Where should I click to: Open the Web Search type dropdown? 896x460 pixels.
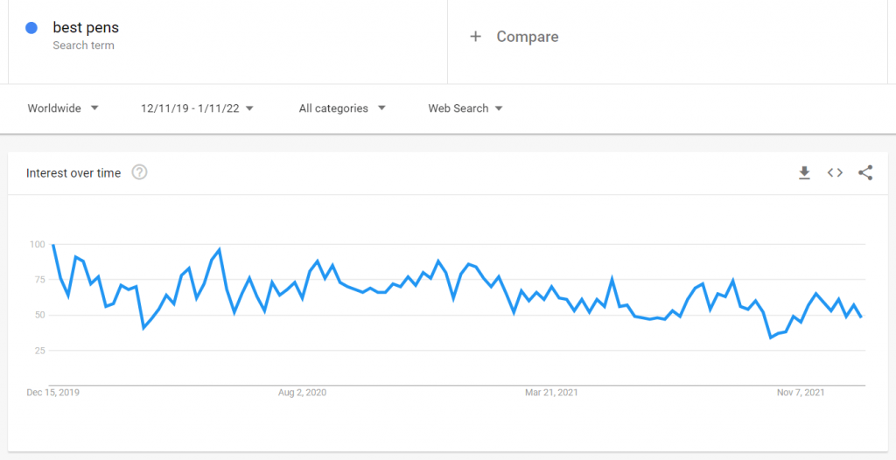[x=465, y=108]
